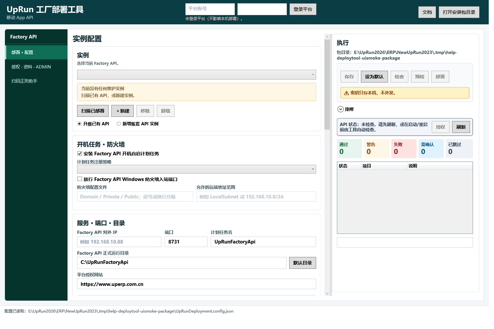The image size is (494, 329).
Task: Click the 卸载 instance button
Action: coord(166,111)
